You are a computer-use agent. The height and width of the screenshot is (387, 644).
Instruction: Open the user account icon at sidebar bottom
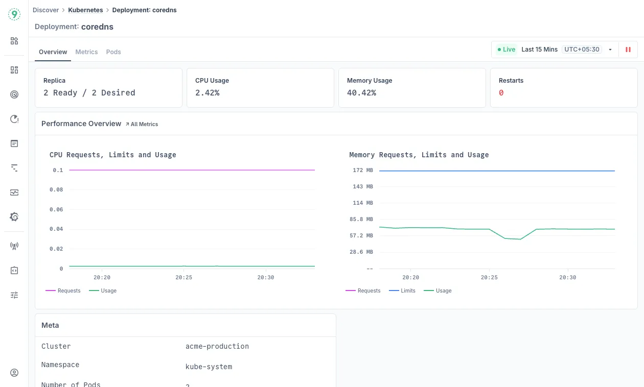click(x=14, y=373)
